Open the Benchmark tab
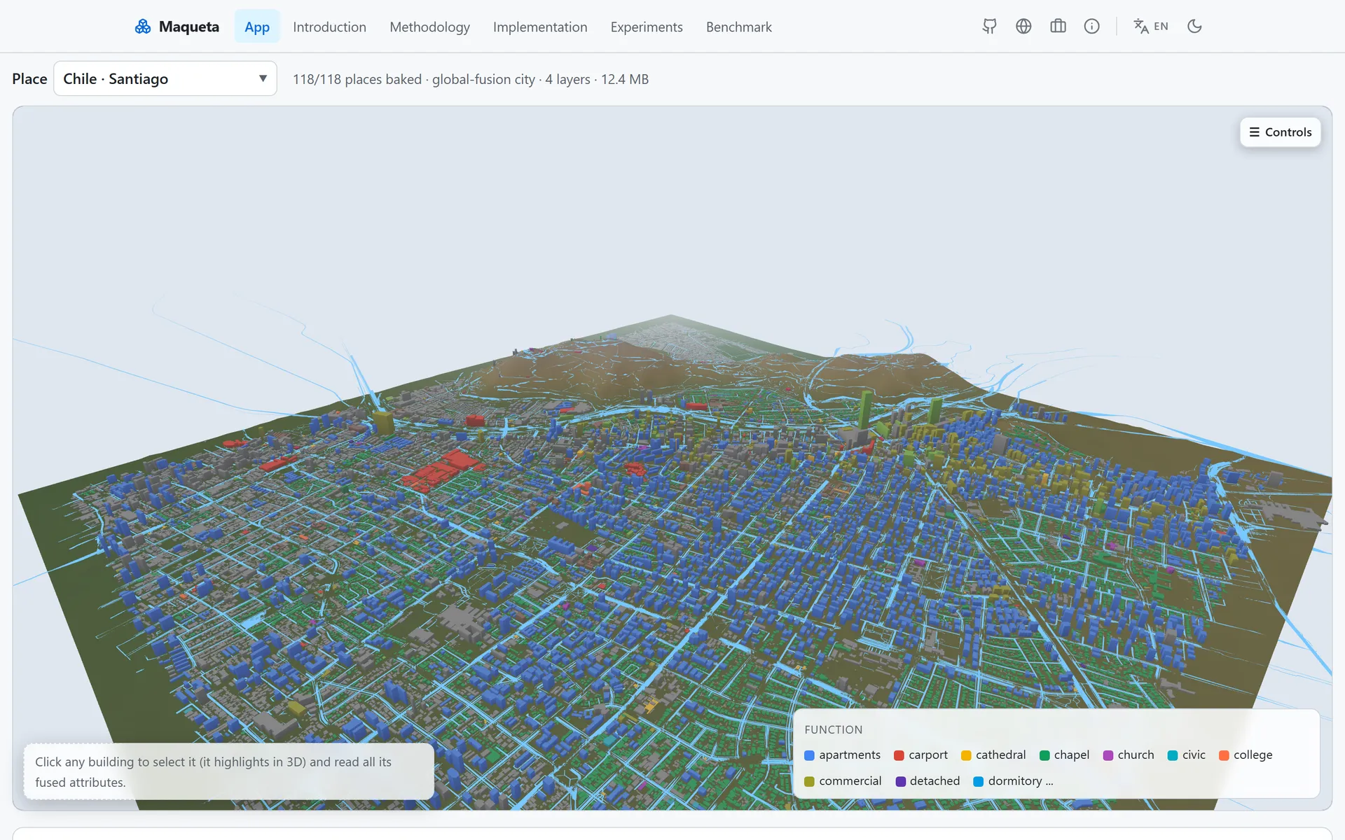 [738, 27]
